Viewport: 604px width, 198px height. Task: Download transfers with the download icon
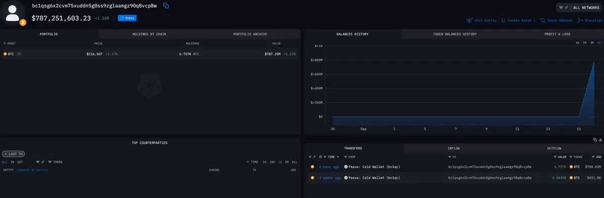pyautogui.click(x=600, y=140)
